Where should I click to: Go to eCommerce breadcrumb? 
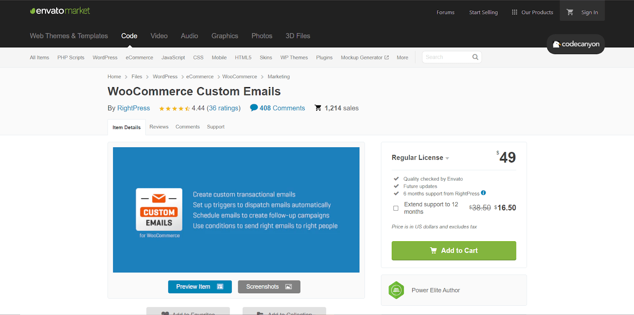click(x=200, y=76)
